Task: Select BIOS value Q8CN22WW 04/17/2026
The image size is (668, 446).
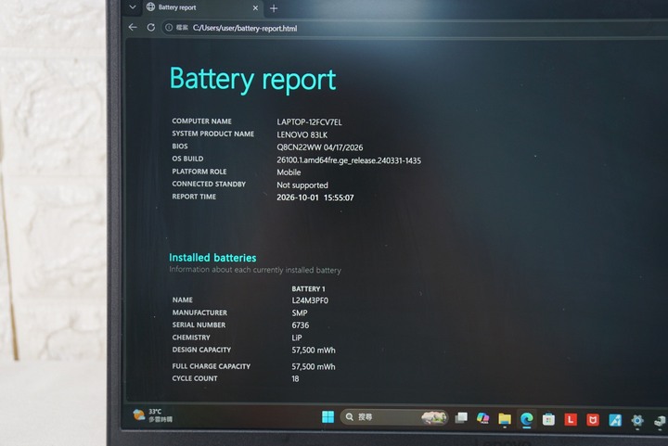Action: [320, 147]
